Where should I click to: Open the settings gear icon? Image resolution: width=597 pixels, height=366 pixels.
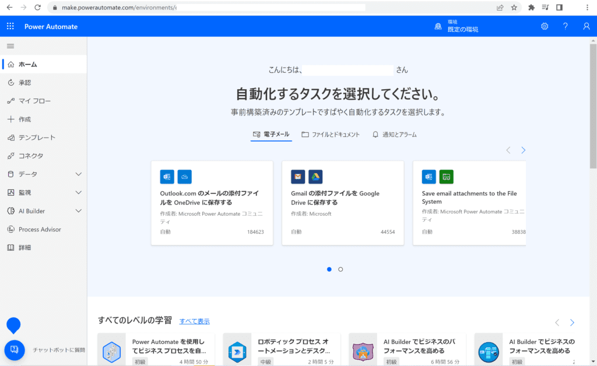pyautogui.click(x=545, y=26)
